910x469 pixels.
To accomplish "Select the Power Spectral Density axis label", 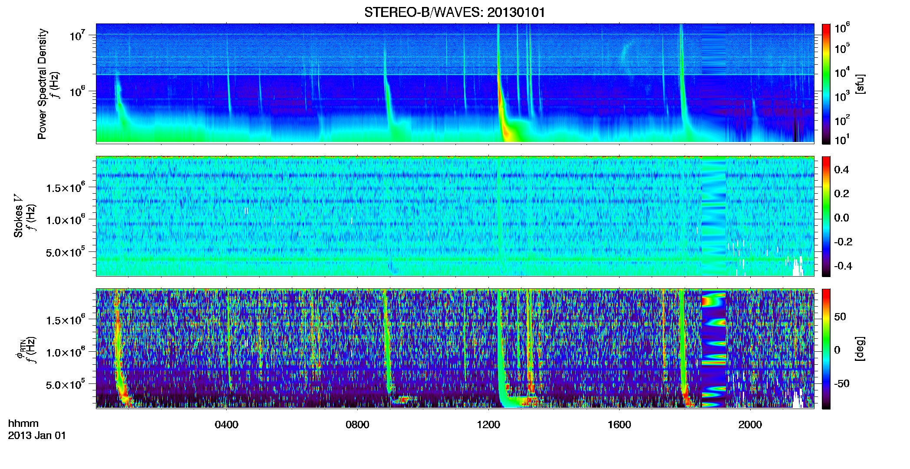I will [x=42, y=84].
